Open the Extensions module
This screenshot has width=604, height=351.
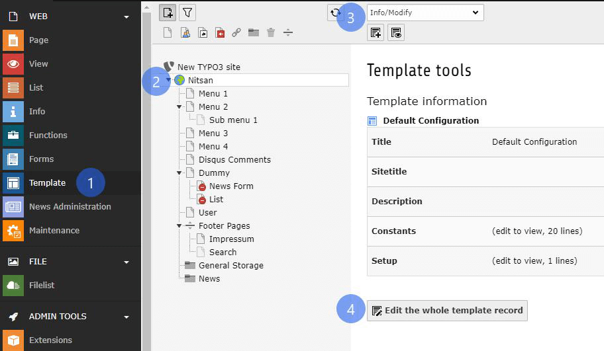(50, 340)
